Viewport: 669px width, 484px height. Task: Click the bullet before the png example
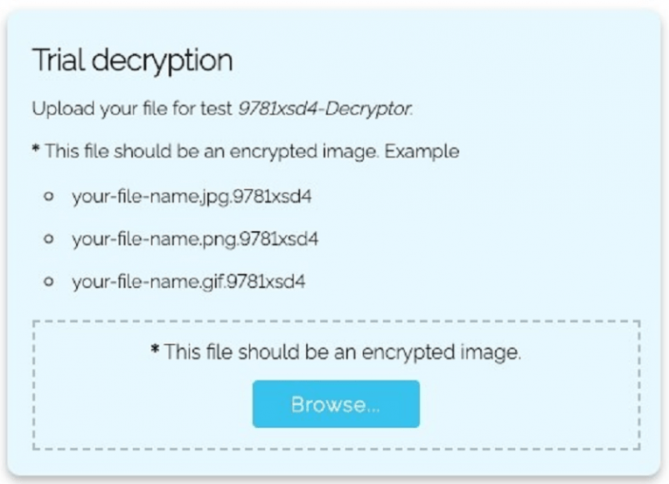pyautogui.click(x=50, y=238)
